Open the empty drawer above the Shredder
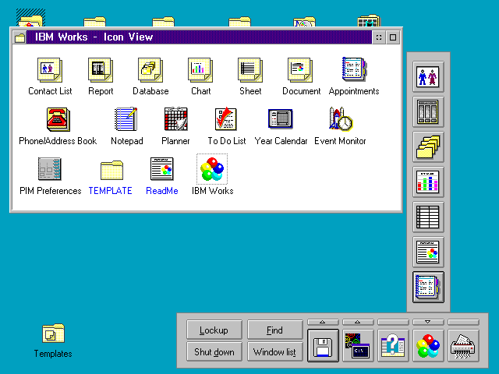Viewport: 499px width, 374px height. click(463, 322)
